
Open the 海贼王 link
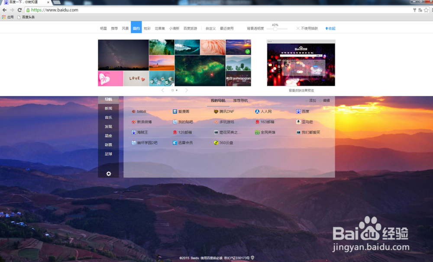[x=142, y=132]
